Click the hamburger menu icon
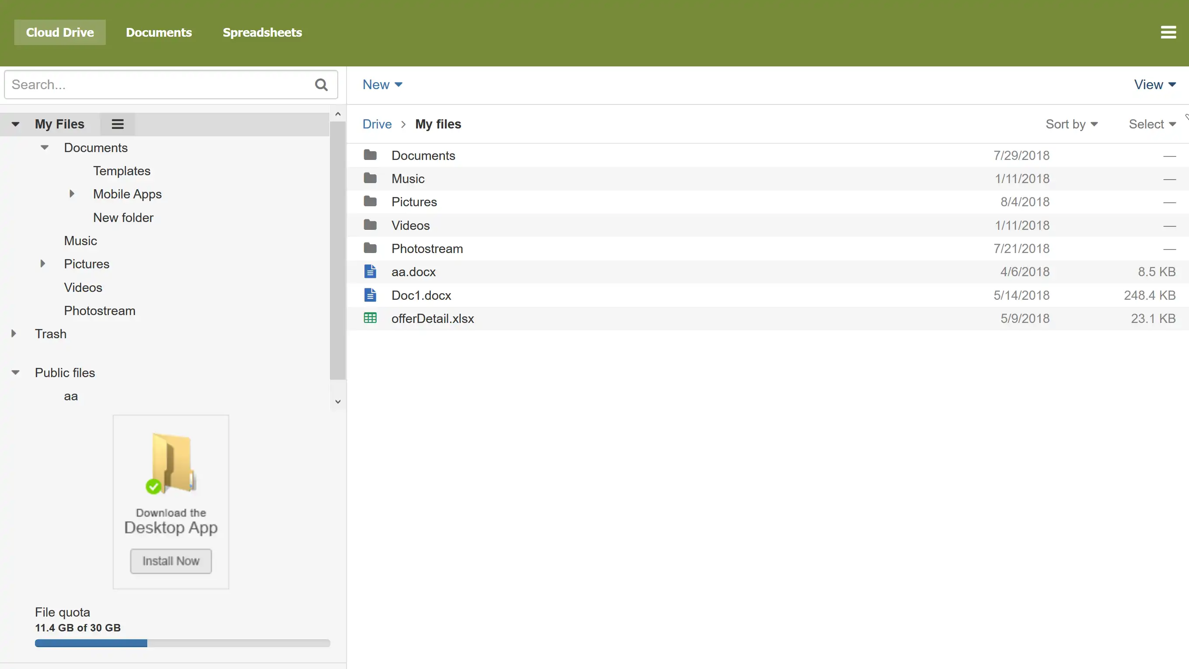Image resolution: width=1189 pixels, height=669 pixels. click(x=1168, y=33)
